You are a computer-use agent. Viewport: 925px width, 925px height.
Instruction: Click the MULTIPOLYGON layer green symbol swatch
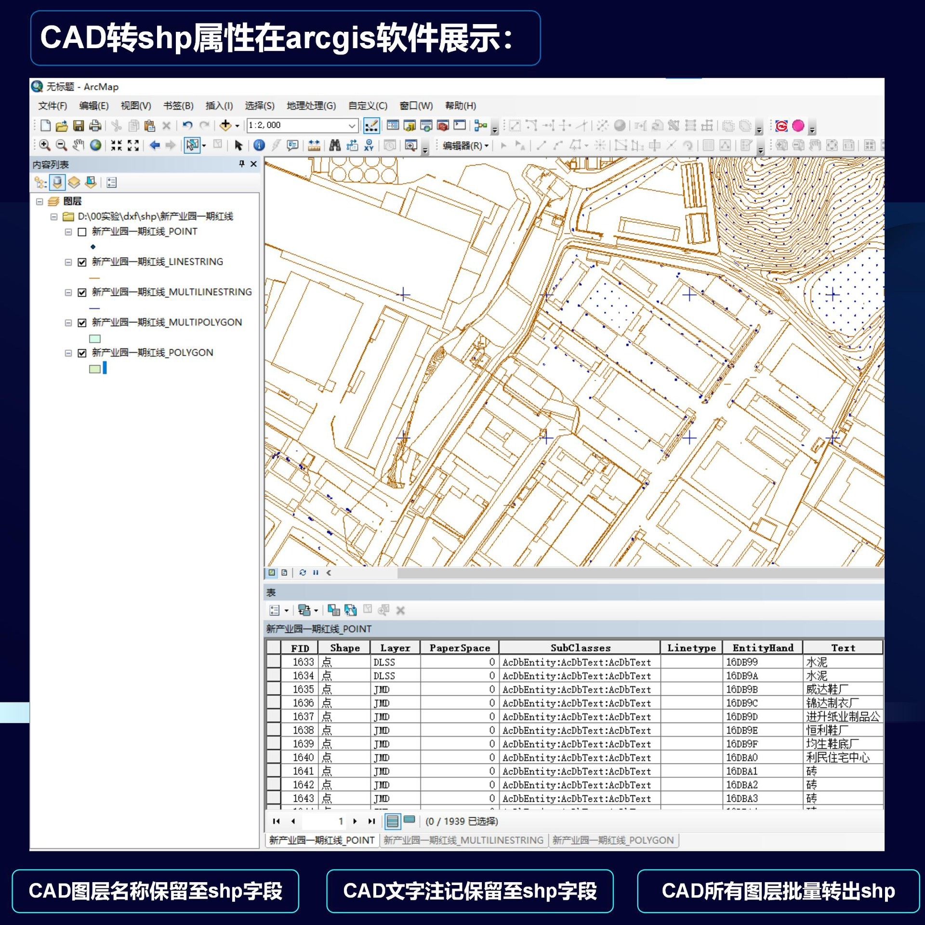tap(95, 339)
